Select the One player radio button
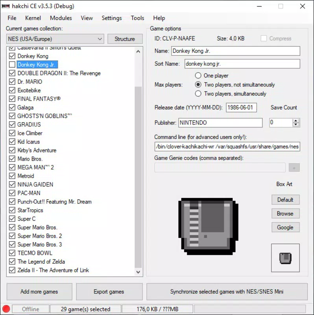The width and height of the screenshot is (314, 315). pyautogui.click(x=198, y=76)
